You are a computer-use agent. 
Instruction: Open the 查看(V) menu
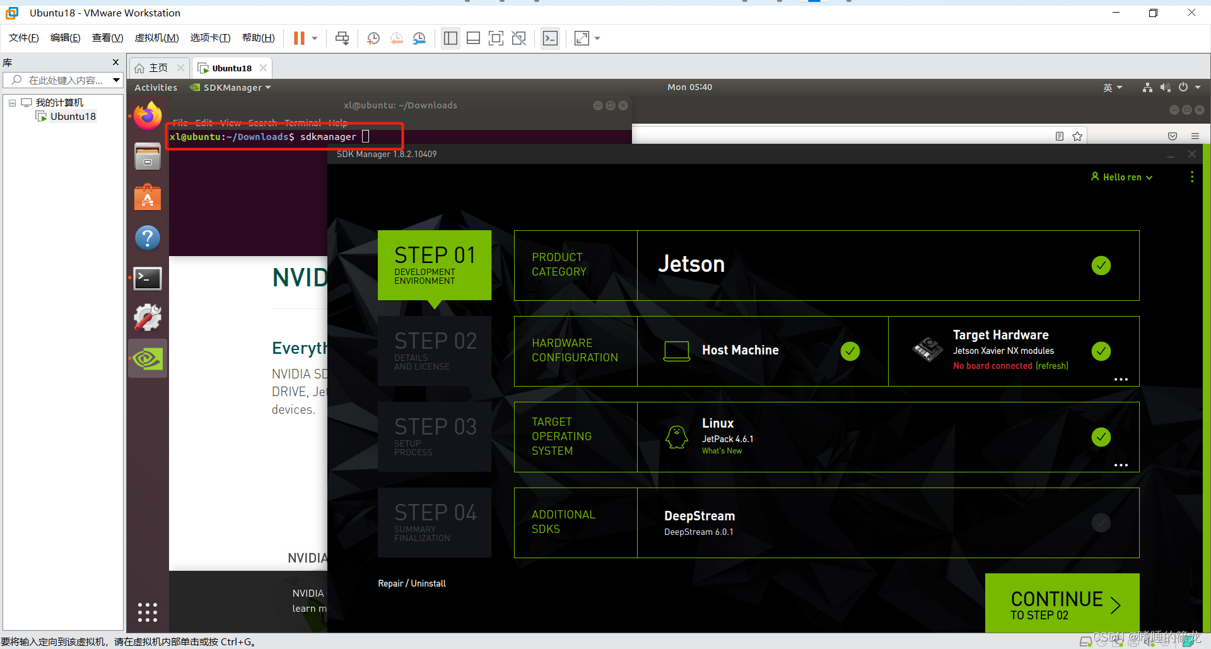coord(107,38)
